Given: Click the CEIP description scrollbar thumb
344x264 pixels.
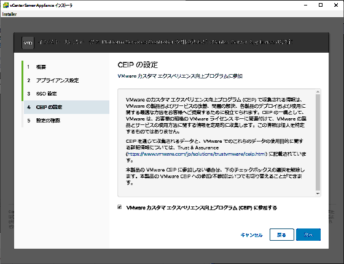Looking at the screenshot, I should tap(318, 142).
